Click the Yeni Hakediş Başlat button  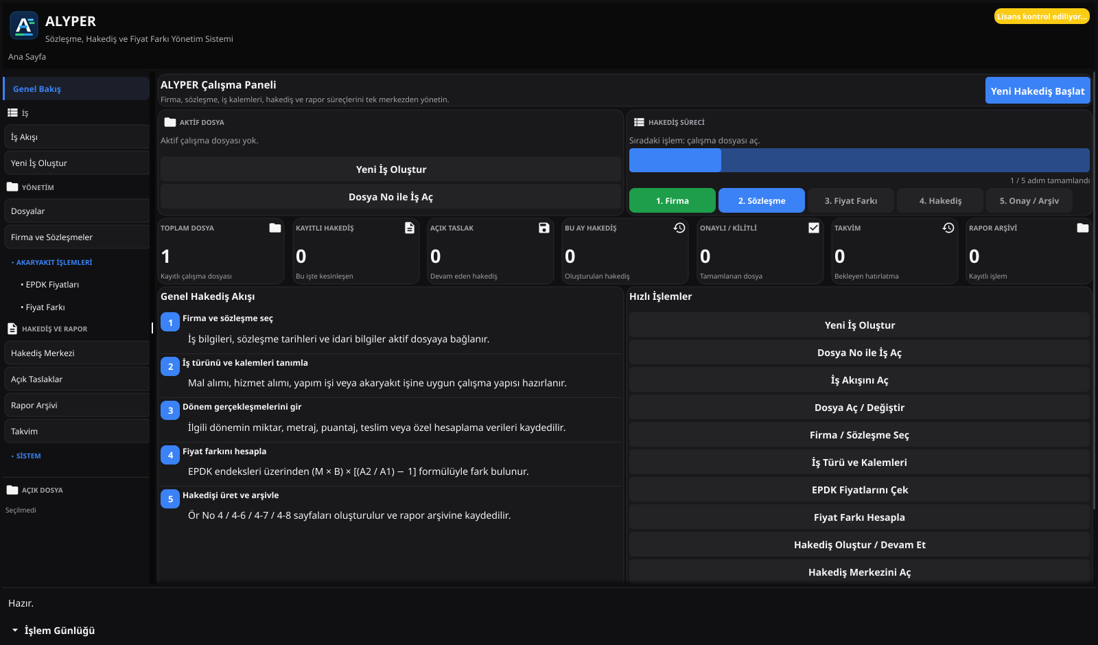pyautogui.click(x=1038, y=91)
